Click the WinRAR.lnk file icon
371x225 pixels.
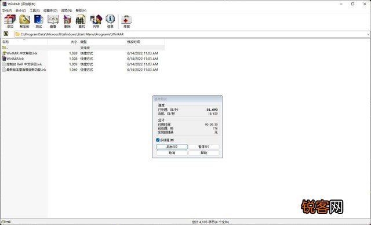[4, 59]
